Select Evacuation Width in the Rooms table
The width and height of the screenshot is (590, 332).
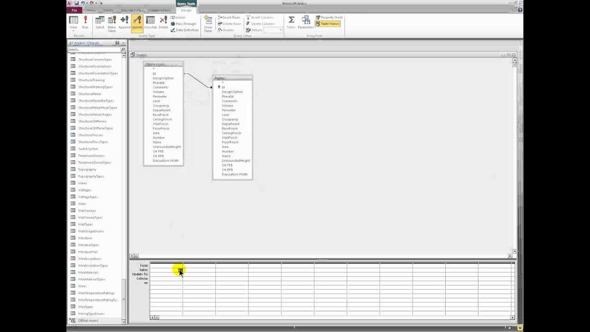[x=235, y=174]
